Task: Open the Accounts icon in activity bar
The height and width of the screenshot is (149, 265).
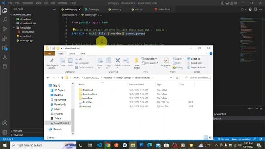Action: pos(5,123)
